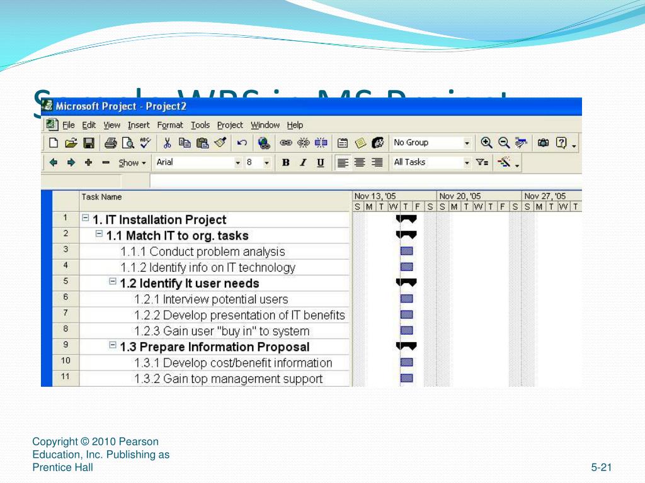The image size is (645, 483).
Task: Undo the last action
Action: 242,143
